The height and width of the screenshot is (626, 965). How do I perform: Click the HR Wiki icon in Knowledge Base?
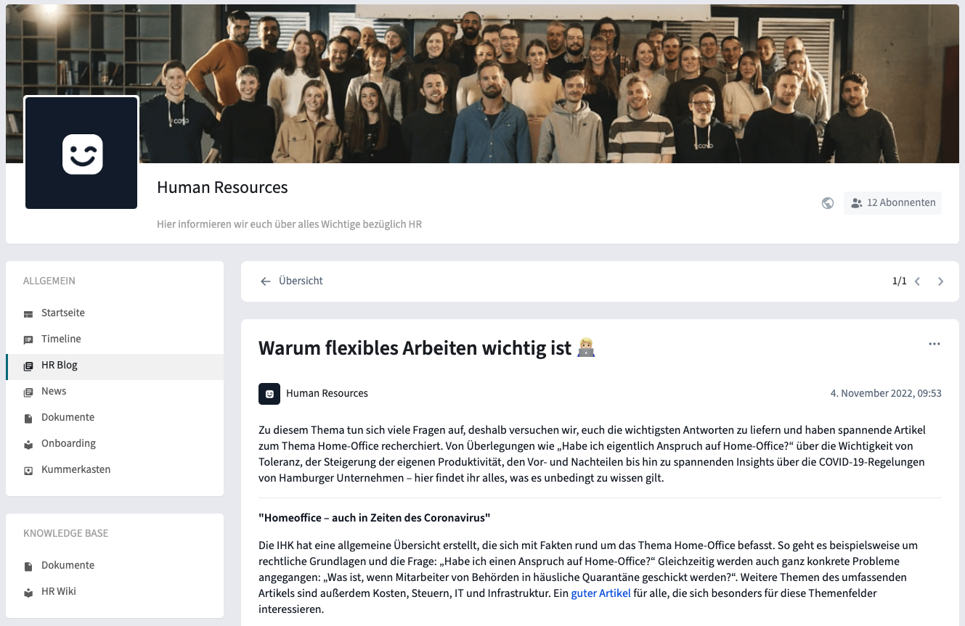(28, 592)
